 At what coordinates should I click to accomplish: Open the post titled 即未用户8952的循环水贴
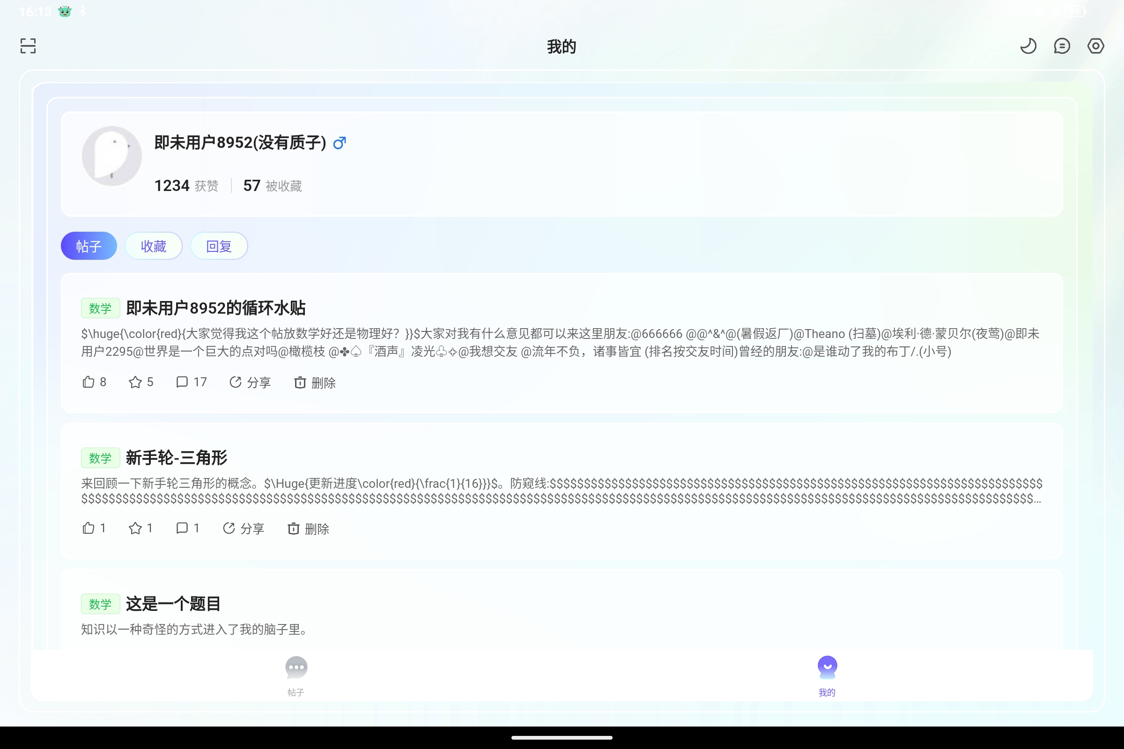[215, 308]
